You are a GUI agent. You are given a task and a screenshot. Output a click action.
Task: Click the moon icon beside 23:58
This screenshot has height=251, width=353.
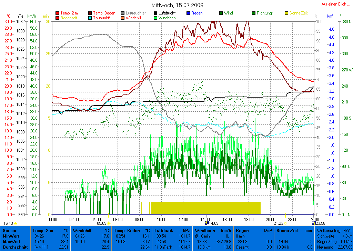[313, 223]
